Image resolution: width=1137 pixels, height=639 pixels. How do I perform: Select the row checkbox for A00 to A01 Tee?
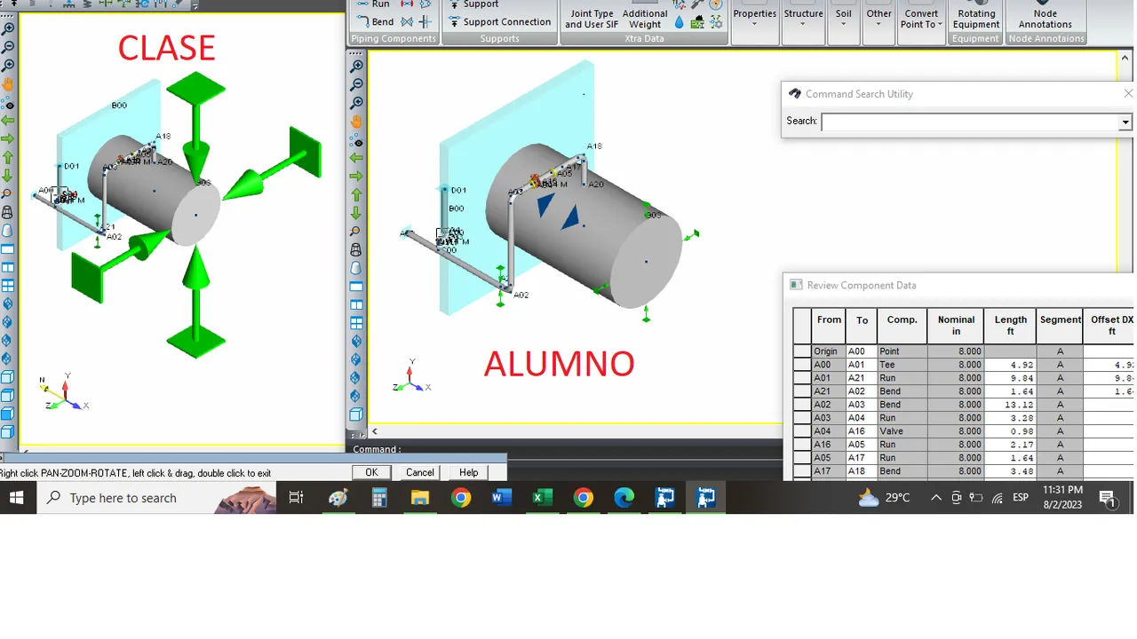(802, 365)
